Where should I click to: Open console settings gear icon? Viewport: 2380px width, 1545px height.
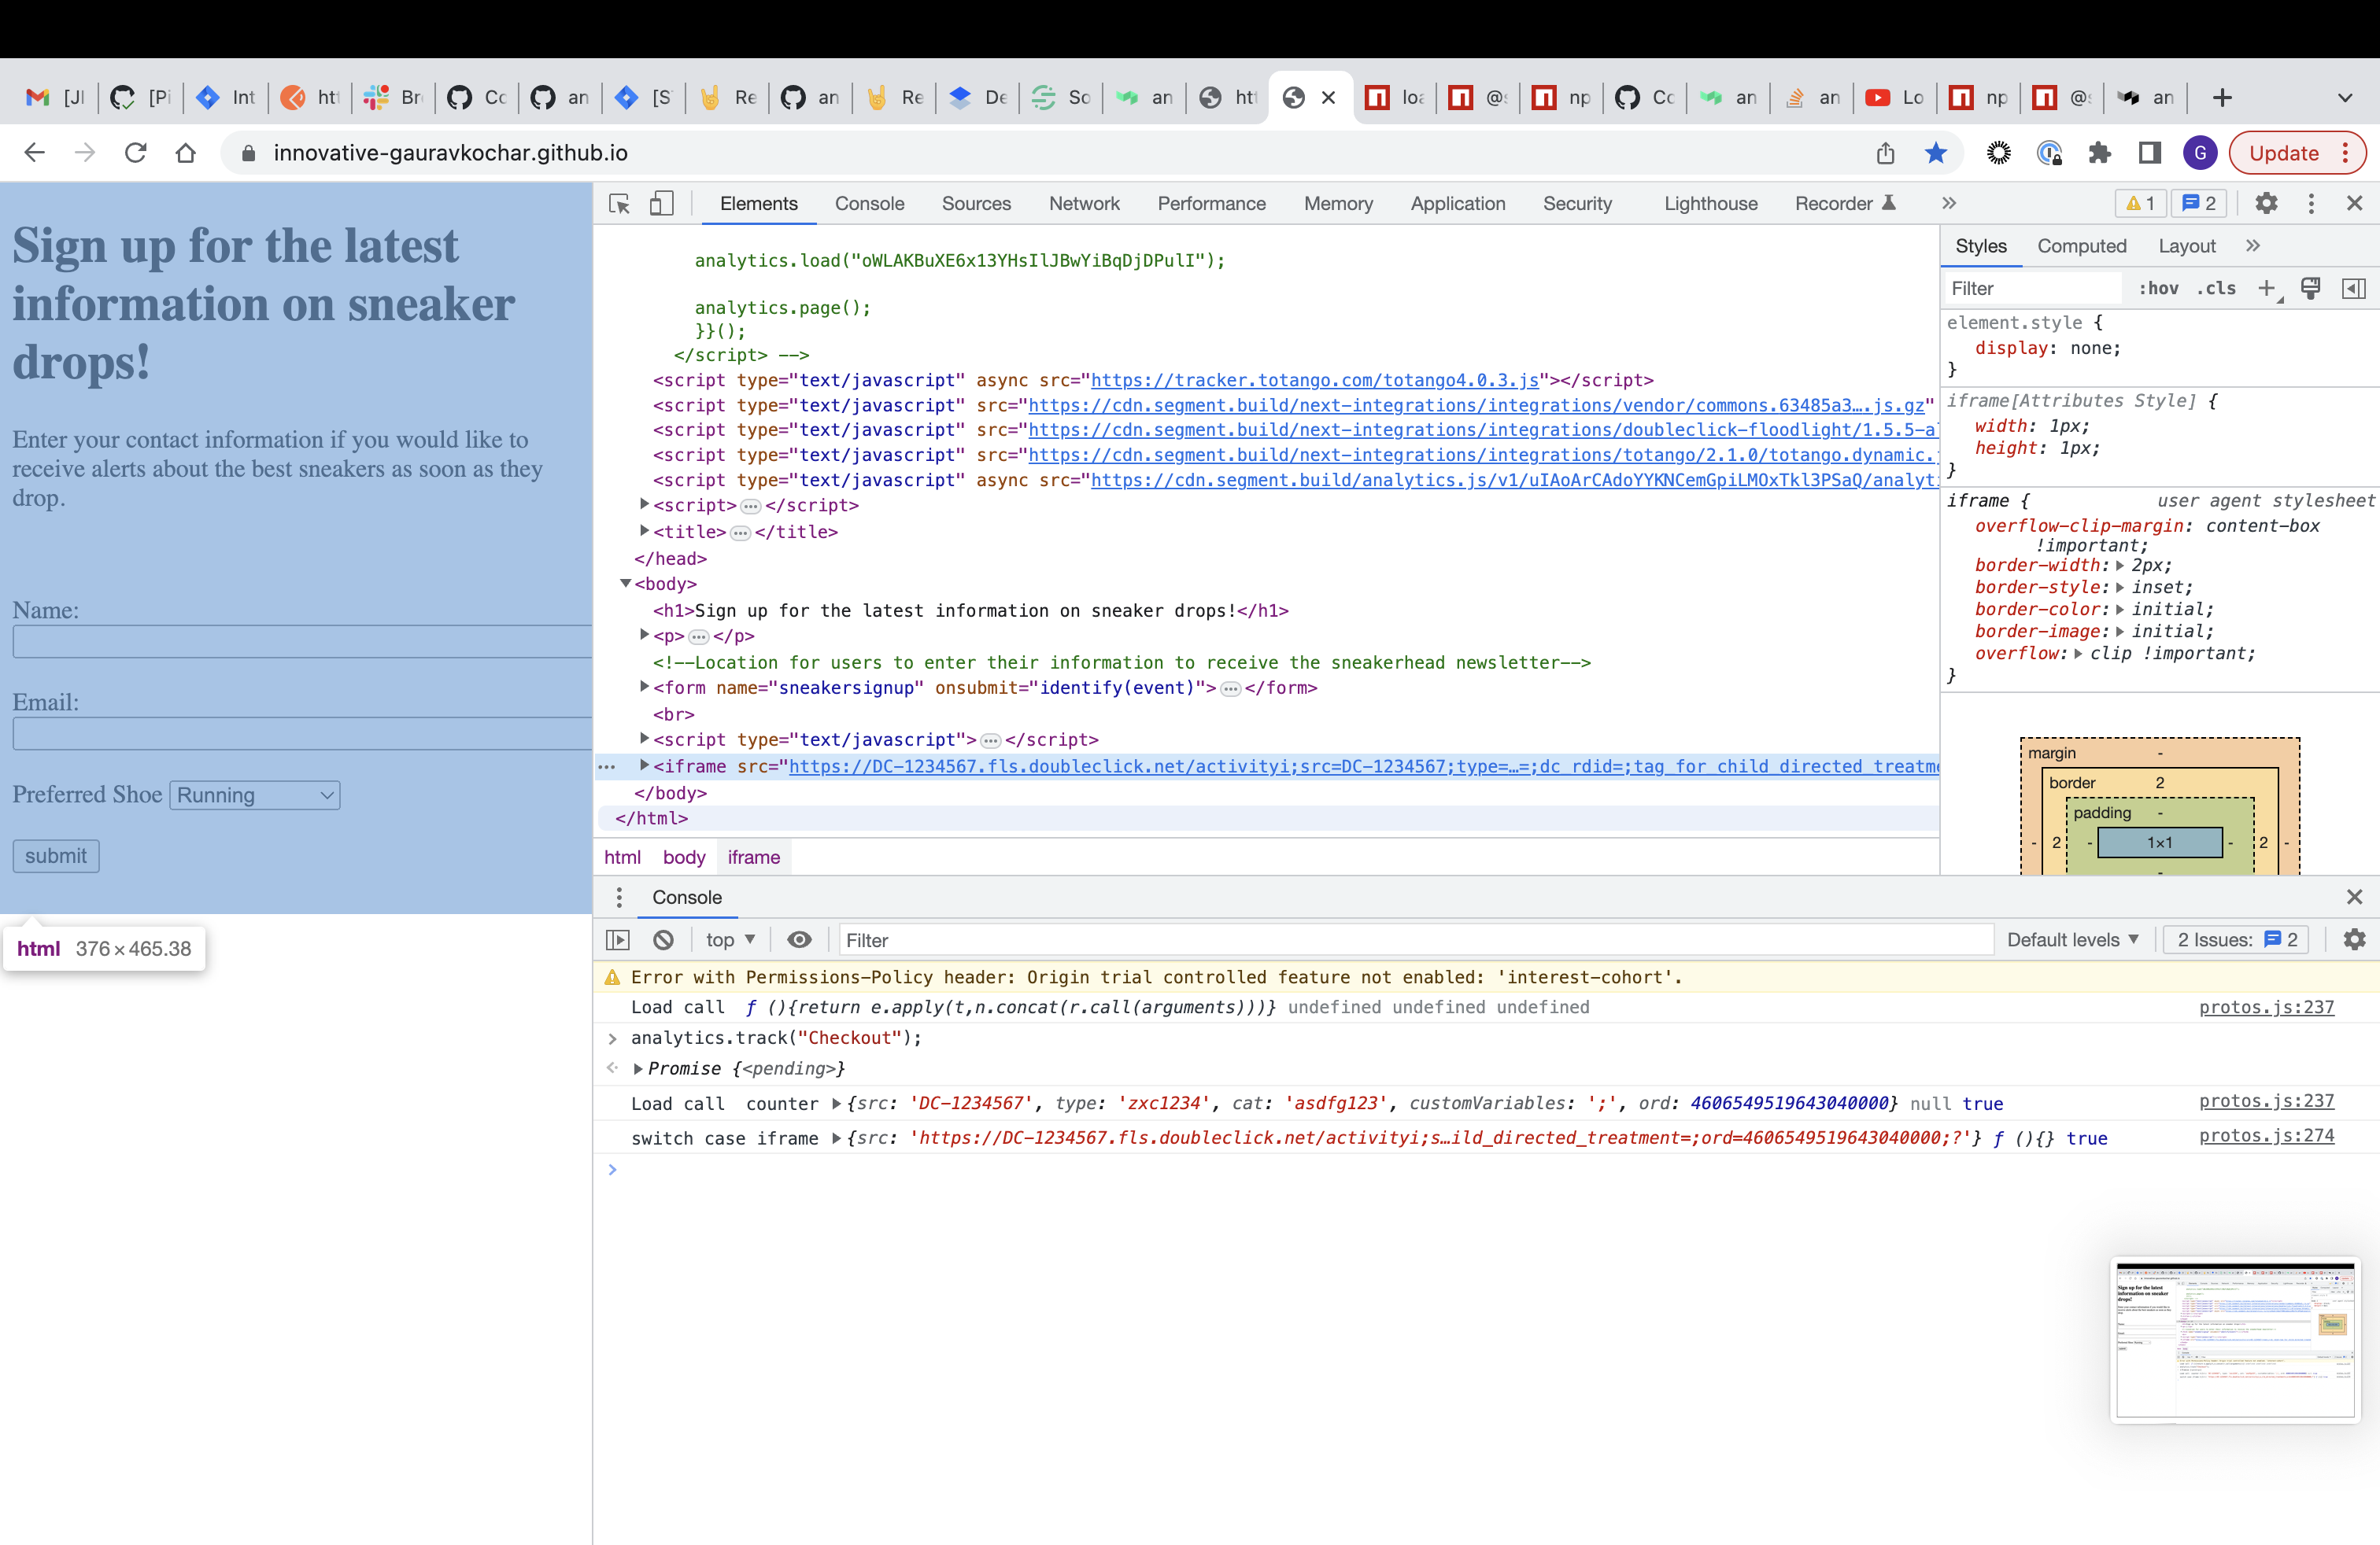2354,940
